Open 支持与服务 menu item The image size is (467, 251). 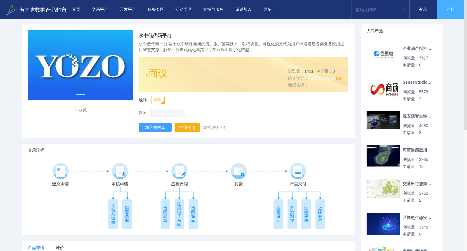[x=213, y=10]
